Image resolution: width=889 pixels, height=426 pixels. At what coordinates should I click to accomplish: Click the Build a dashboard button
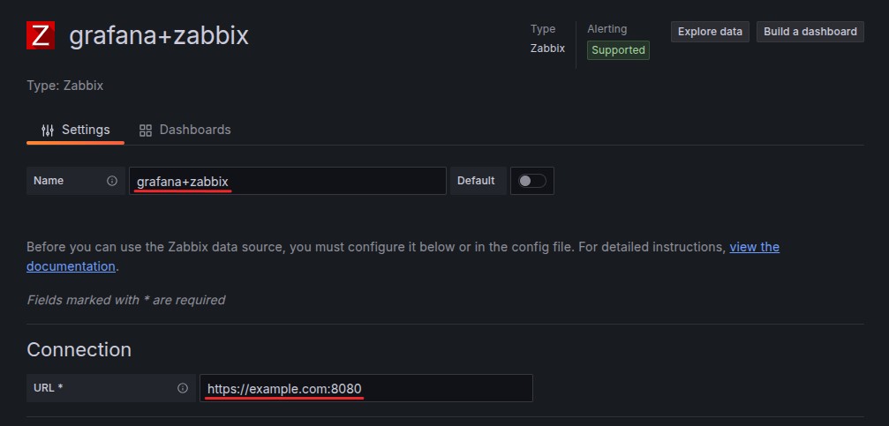point(810,32)
